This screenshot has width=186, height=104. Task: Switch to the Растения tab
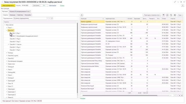tap(5, 12)
